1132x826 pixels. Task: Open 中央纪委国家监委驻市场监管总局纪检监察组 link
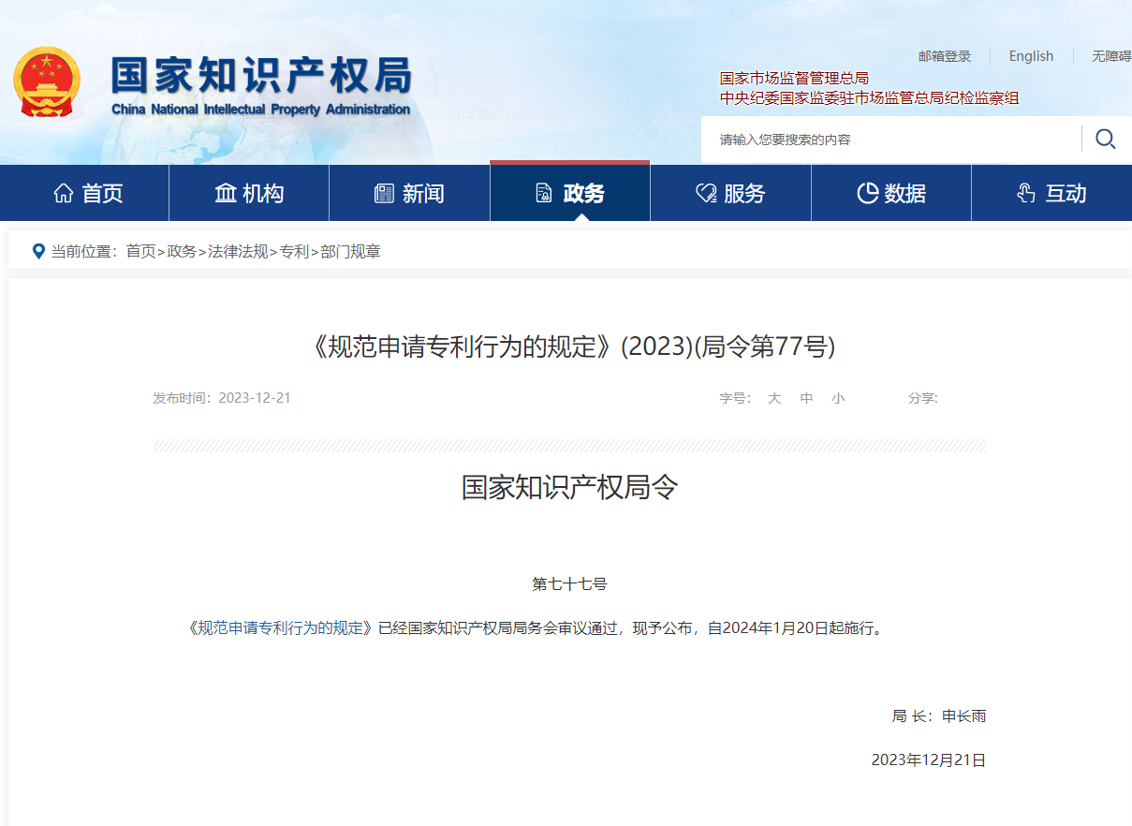(869, 97)
